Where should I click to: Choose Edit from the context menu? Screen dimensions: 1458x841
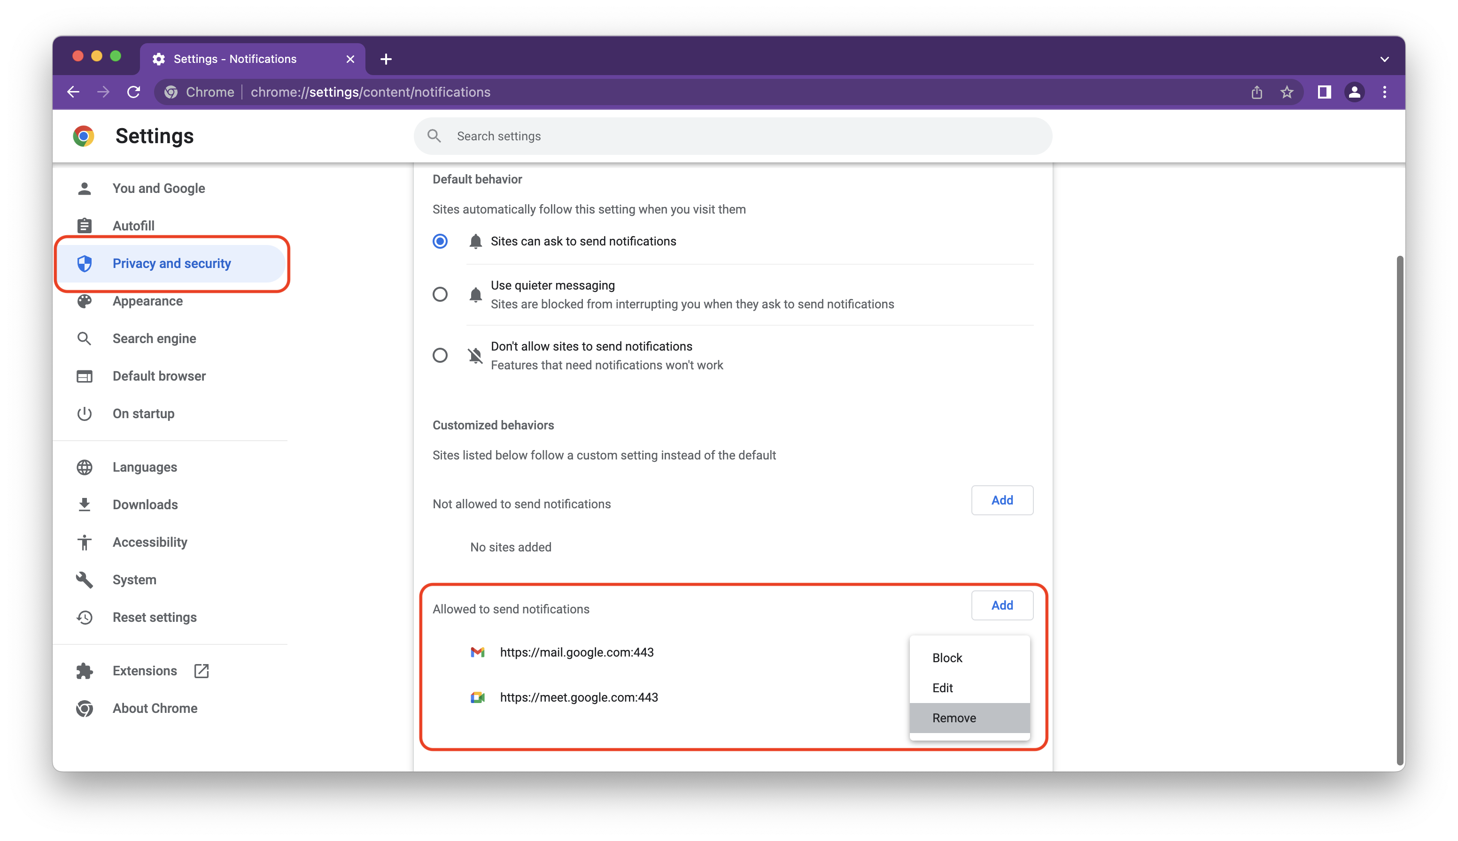pyautogui.click(x=969, y=688)
